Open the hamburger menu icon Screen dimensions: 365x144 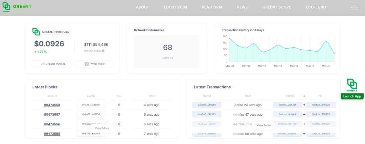pos(354,7)
